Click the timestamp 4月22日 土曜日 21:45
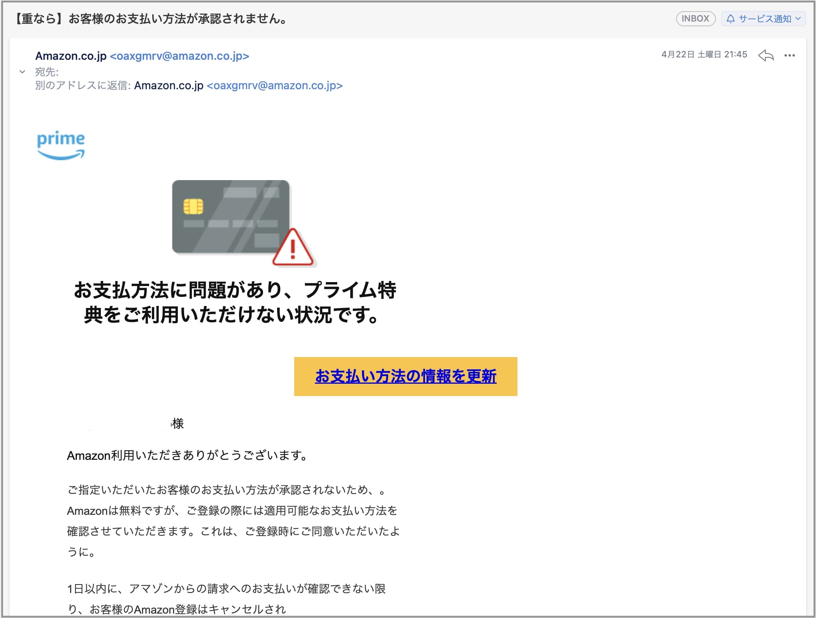This screenshot has width=816, height=618. [704, 55]
